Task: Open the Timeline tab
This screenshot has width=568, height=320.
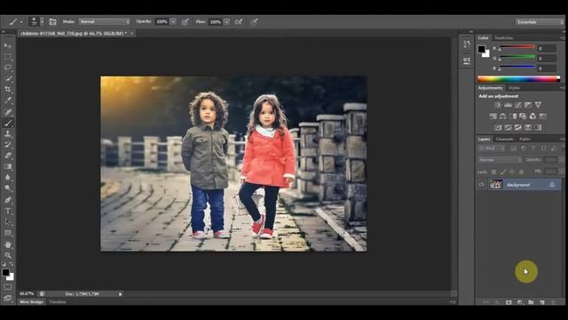Action: 58,302
